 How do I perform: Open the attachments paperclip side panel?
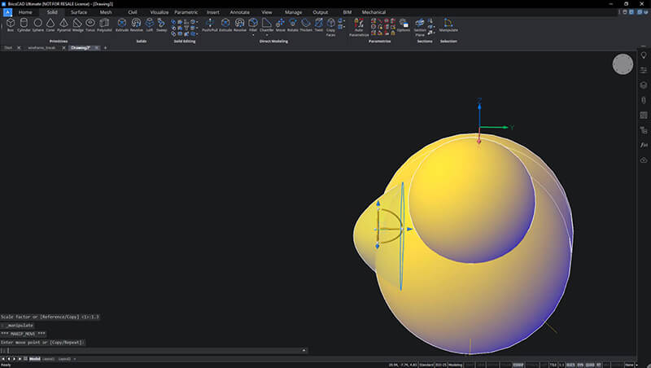coord(644,100)
